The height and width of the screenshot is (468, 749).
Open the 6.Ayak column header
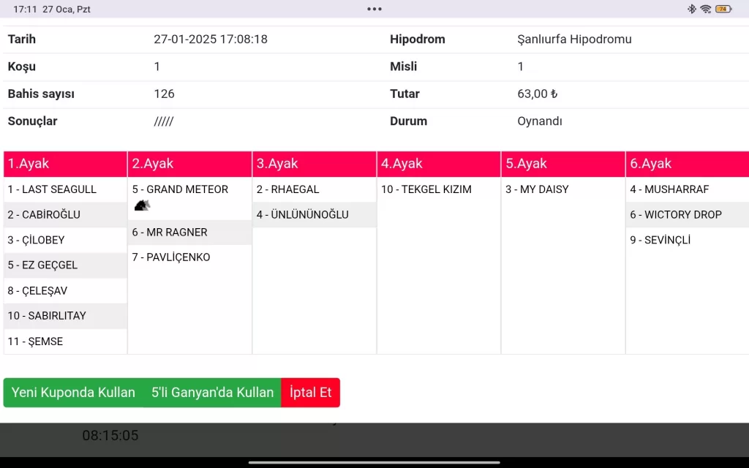click(687, 164)
